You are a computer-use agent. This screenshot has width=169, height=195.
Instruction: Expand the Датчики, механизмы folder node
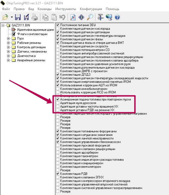[x=8, y=51]
